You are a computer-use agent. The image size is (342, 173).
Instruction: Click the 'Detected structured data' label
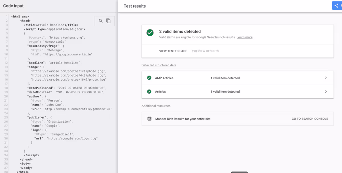coord(159,65)
